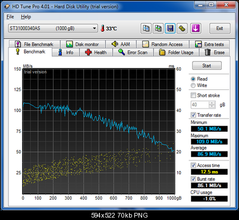Click the Exit button

tap(220, 29)
